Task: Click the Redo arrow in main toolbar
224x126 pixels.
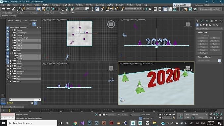Action: point(8,9)
